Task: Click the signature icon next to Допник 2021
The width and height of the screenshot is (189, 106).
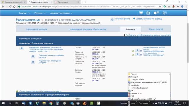Action: 137,54
